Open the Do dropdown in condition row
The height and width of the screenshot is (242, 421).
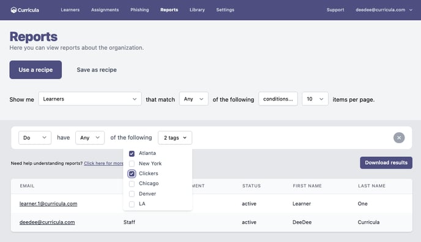[35, 138]
